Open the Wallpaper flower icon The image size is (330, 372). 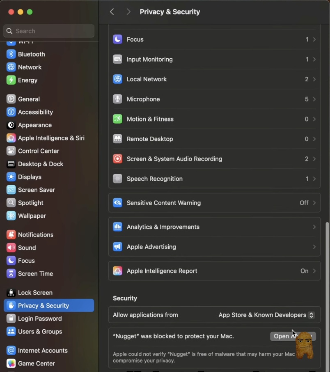click(11, 216)
